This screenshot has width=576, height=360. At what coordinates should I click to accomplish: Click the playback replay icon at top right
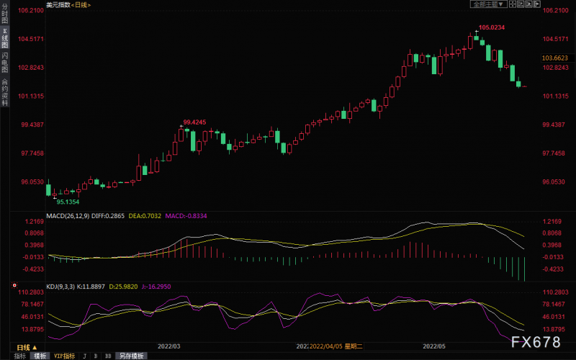pyautogui.click(x=529, y=4)
